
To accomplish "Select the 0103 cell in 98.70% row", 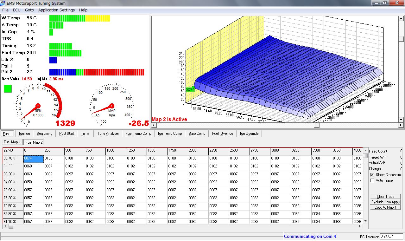I will [54, 159].
